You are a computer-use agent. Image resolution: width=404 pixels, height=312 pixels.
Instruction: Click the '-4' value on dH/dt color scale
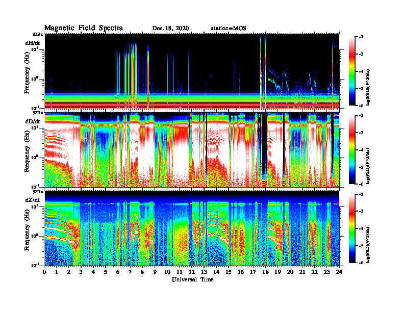tap(362, 71)
